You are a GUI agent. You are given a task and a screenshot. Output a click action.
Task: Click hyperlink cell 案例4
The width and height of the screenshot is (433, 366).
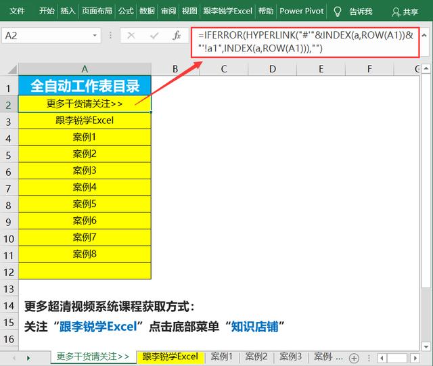85,187
